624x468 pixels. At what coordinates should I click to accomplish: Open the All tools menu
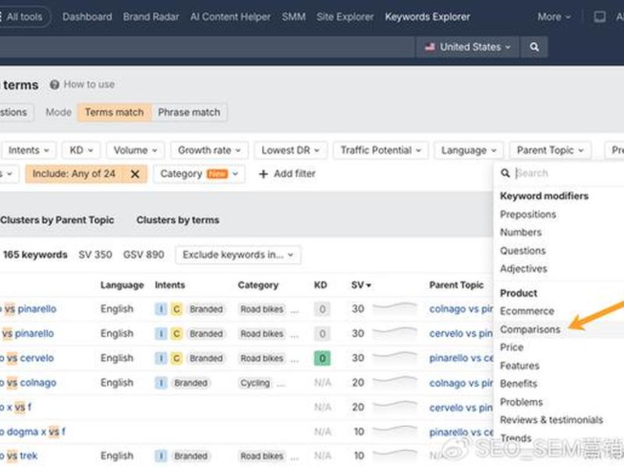[25, 16]
